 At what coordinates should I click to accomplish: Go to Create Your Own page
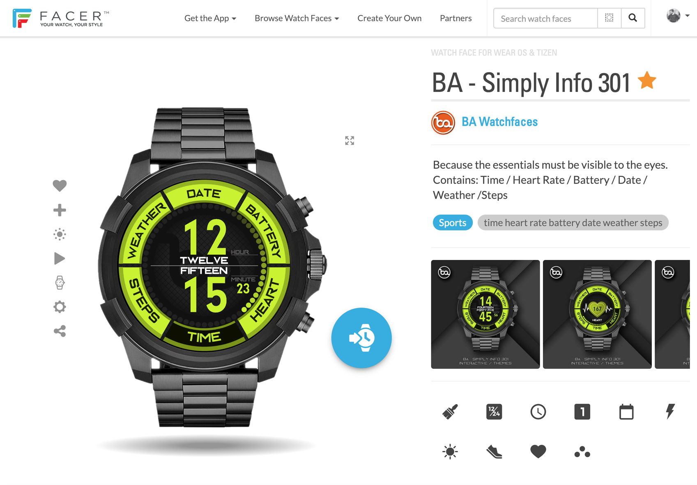tap(389, 18)
